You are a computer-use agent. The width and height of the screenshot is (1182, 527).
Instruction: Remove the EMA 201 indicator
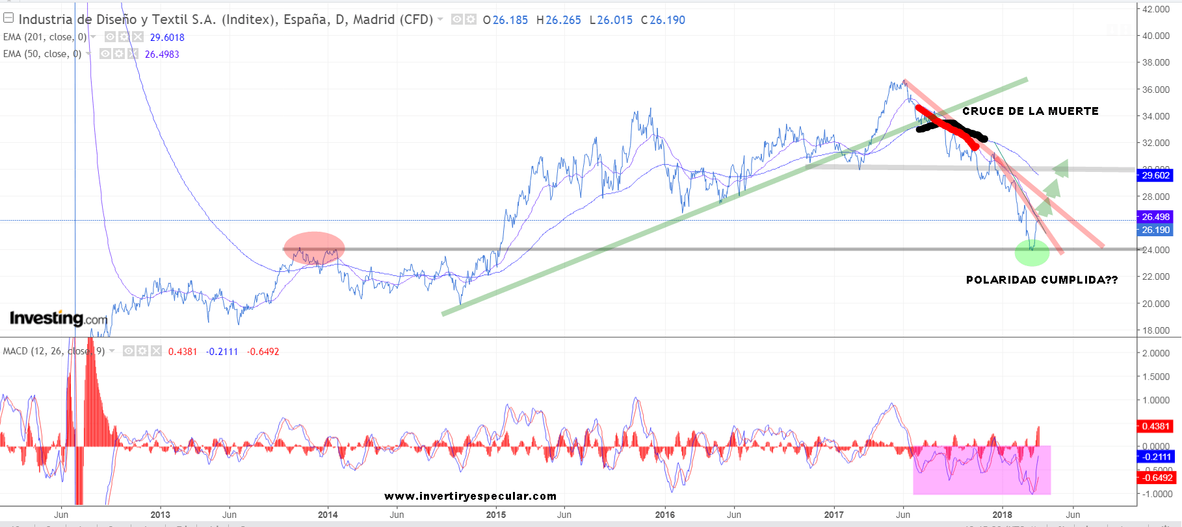tap(137, 37)
